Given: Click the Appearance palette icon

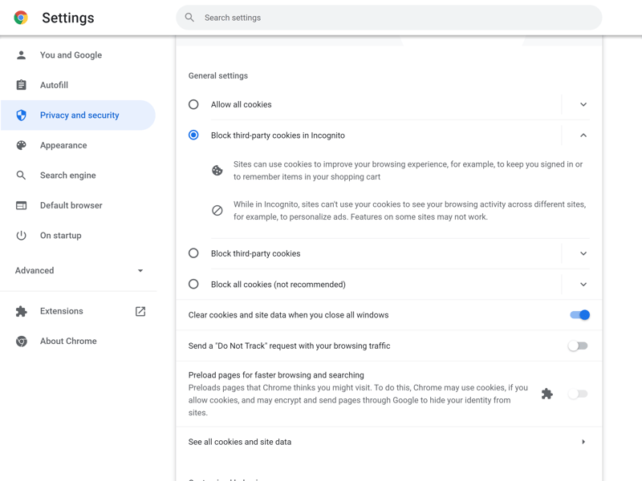Looking at the screenshot, I should 22,145.
